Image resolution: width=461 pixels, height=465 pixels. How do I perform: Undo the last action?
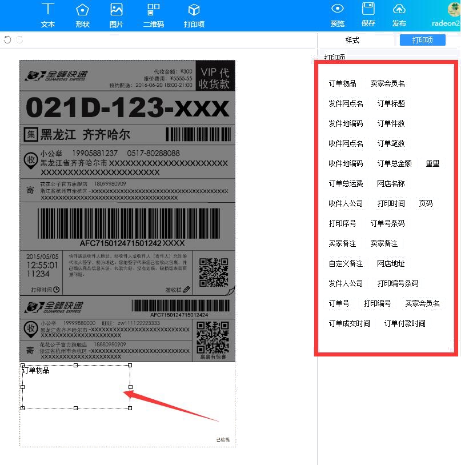click(x=7, y=39)
